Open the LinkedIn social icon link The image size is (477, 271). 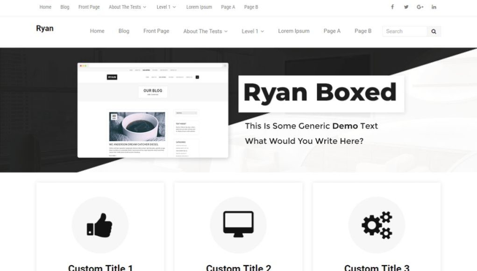[434, 7]
